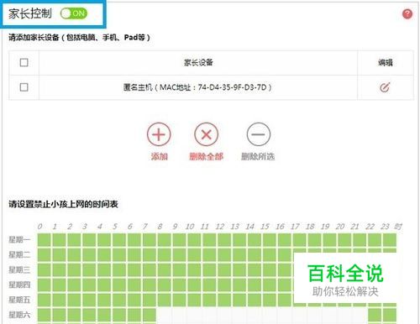Image resolution: width=420 pixels, height=324 pixels.
Task: Click the 删除全部 text label
Action: click(207, 156)
